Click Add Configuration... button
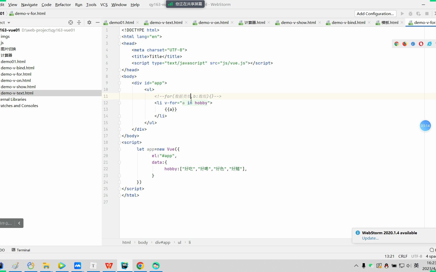 tap(375, 14)
